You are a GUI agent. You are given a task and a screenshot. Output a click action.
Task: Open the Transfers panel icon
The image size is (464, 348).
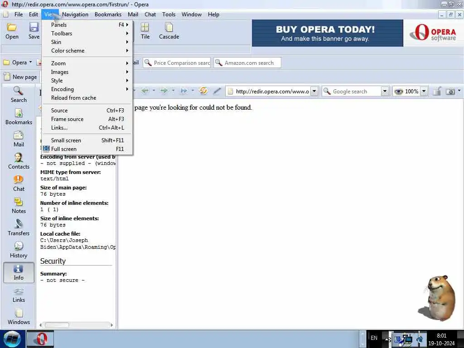(x=19, y=227)
